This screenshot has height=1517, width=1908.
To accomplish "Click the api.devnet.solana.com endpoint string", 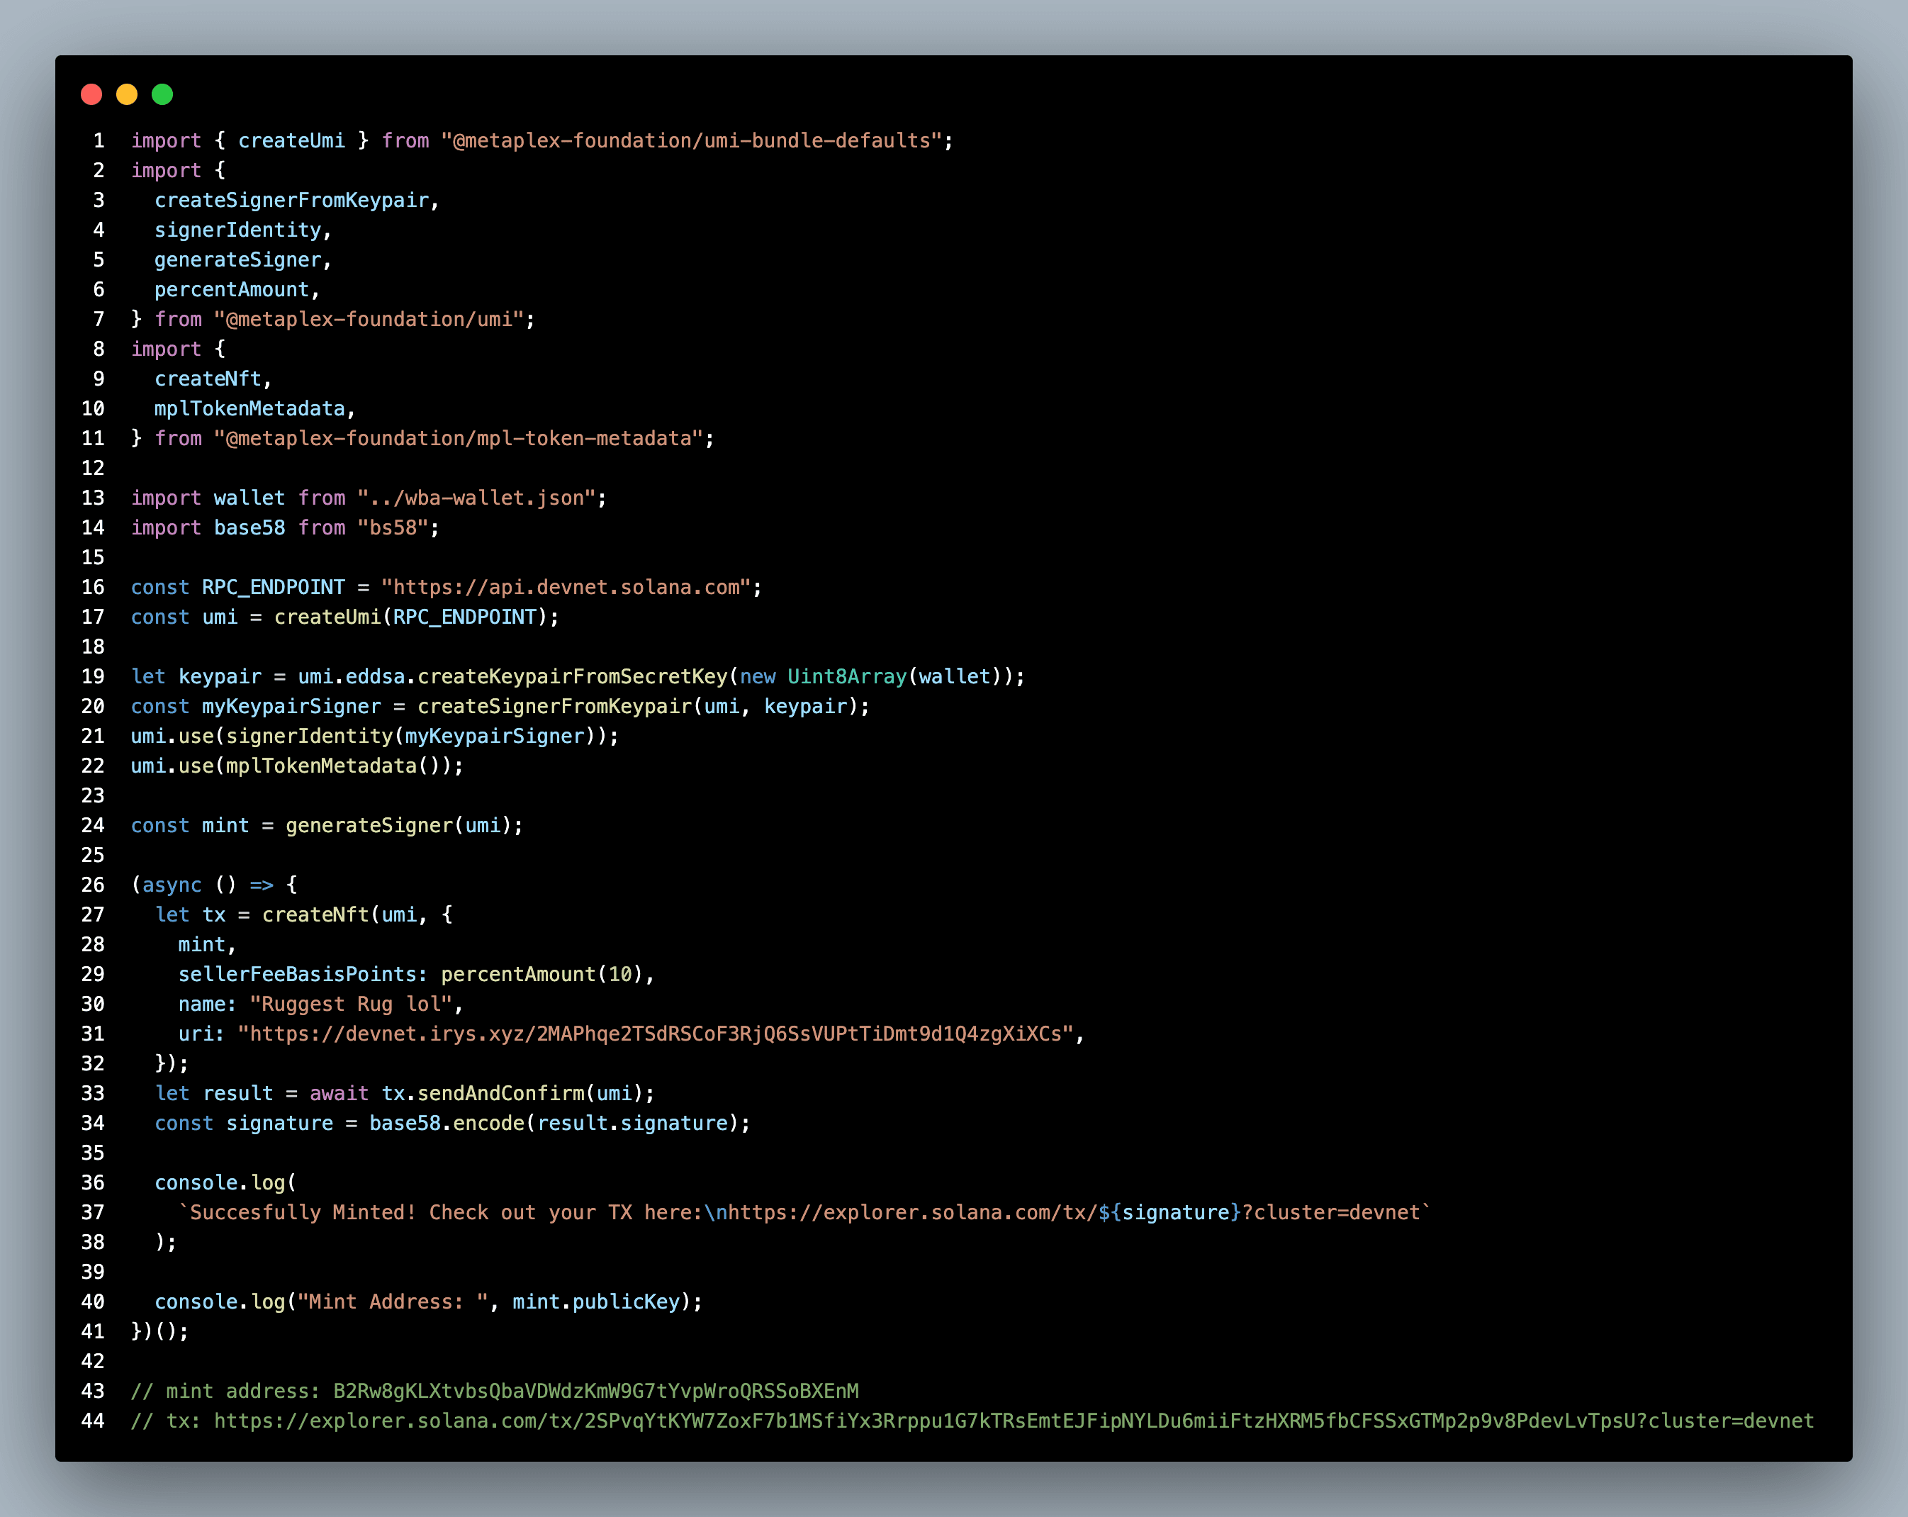I will tap(566, 587).
